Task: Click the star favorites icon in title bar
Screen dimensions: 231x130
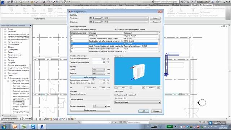Action: [192, 2]
